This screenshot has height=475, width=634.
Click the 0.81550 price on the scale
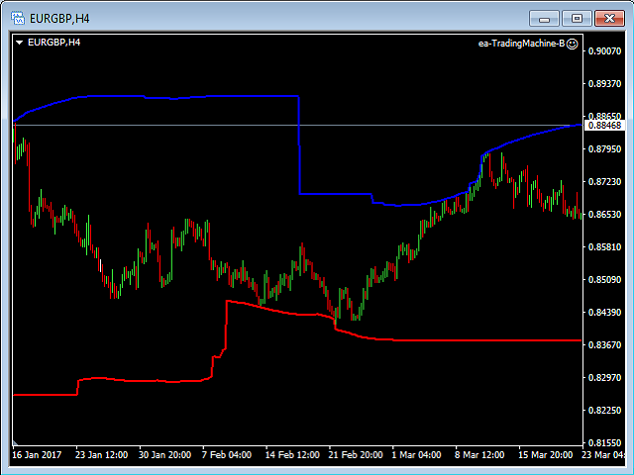(604, 442)
